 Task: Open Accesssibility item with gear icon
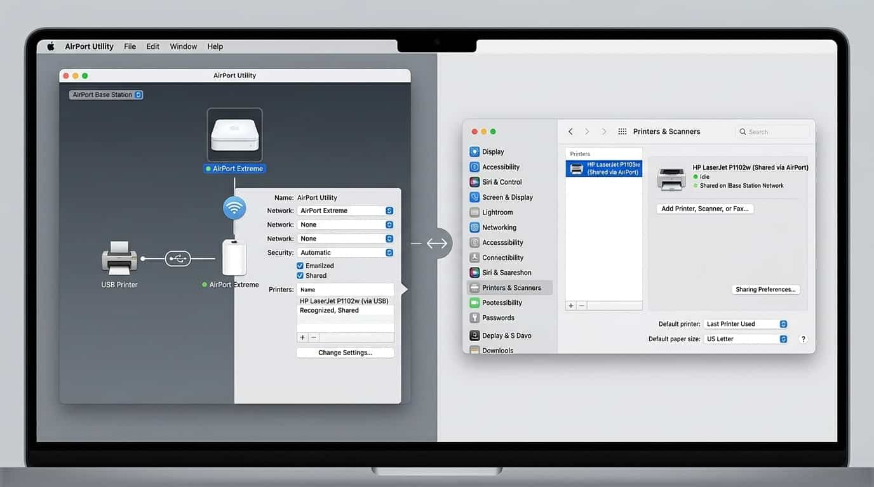click(510, 242)
